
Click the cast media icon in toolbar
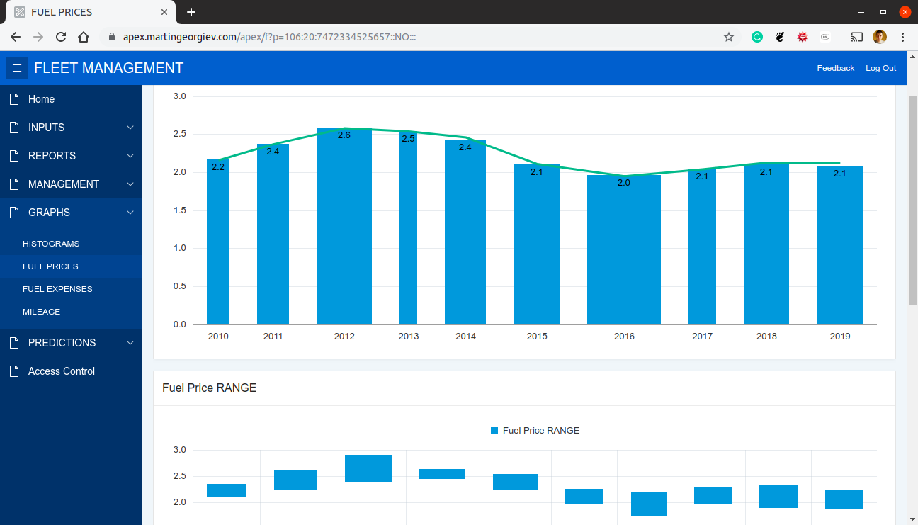click(857, 37)
